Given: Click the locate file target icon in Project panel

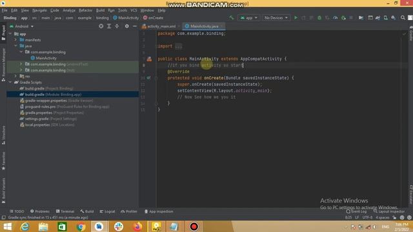Looking at the screenshot, I should tap(101, 26).
